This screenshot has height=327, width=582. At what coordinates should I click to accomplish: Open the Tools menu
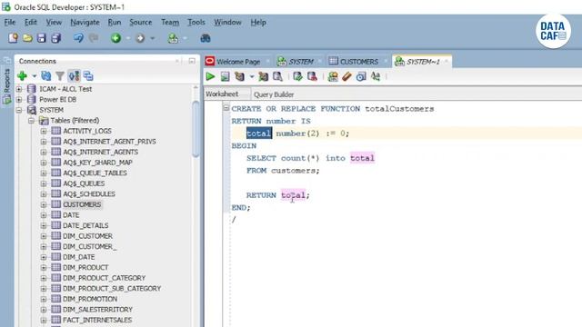(196, 22)
